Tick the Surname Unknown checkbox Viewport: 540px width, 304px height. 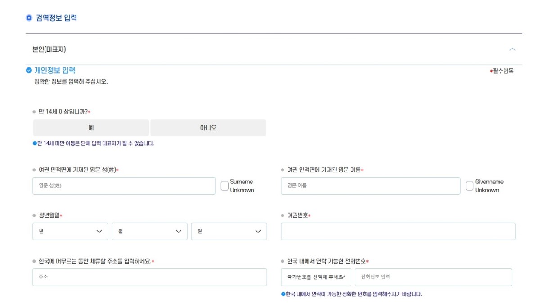225,186
